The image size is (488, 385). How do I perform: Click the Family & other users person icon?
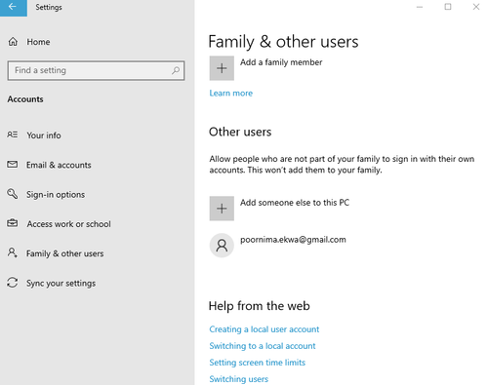coord(13,252)
